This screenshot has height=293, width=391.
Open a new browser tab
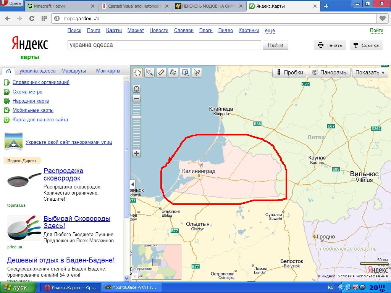tap(326, 6)
